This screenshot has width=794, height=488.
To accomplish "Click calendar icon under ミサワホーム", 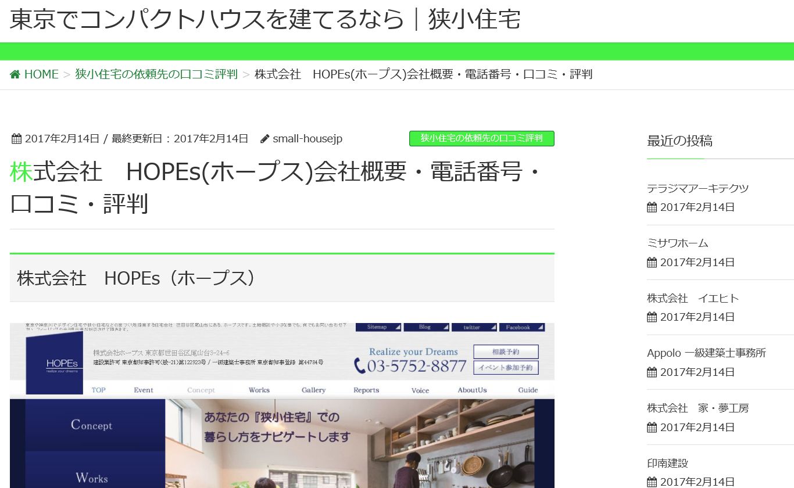I will (652, 263).
